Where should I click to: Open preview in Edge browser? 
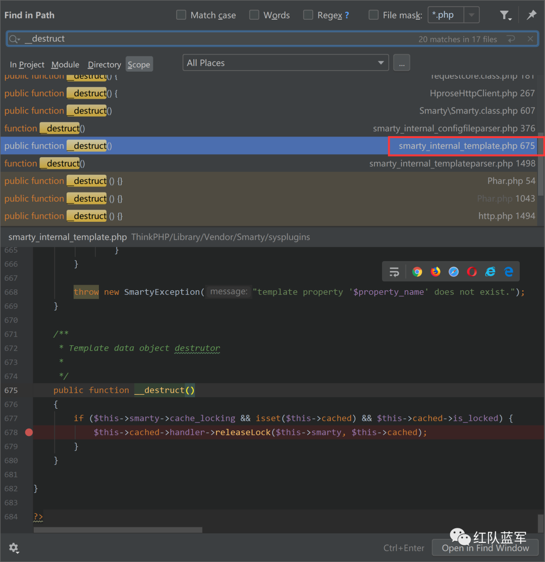click(508, 272)
